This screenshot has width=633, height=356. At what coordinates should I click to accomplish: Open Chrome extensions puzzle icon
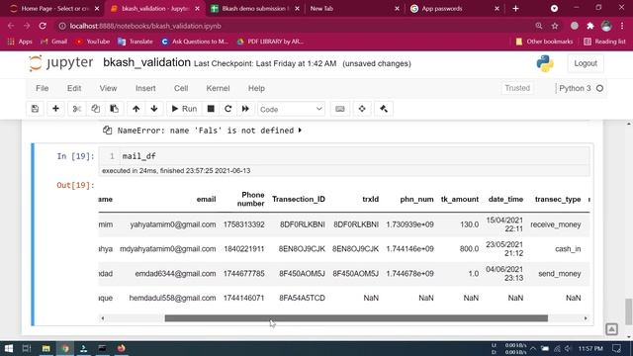pos(590,26)
